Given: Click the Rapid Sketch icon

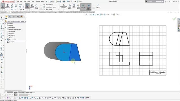Looking at the screenshot, I should [x=78, y=7].
